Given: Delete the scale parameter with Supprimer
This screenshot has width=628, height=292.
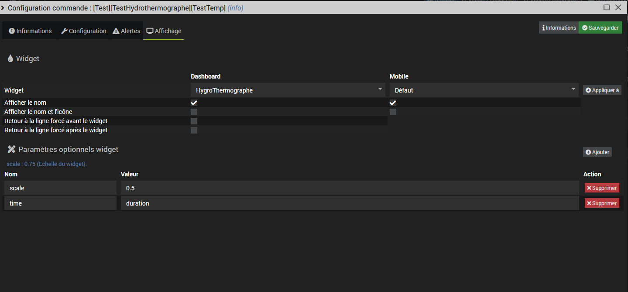Looking at the screenshot, I should [602, 188].
